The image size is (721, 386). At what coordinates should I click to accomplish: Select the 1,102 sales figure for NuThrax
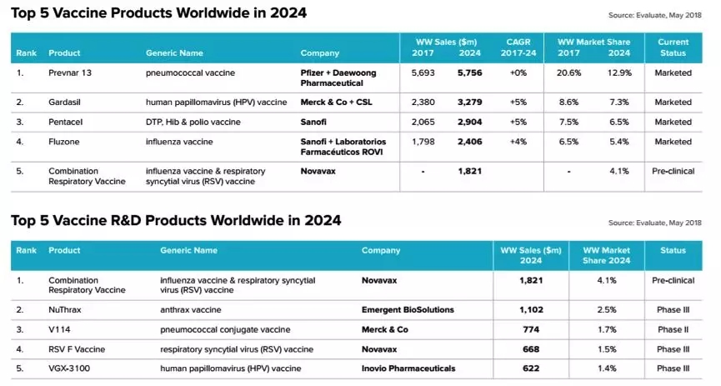point(531,309)
